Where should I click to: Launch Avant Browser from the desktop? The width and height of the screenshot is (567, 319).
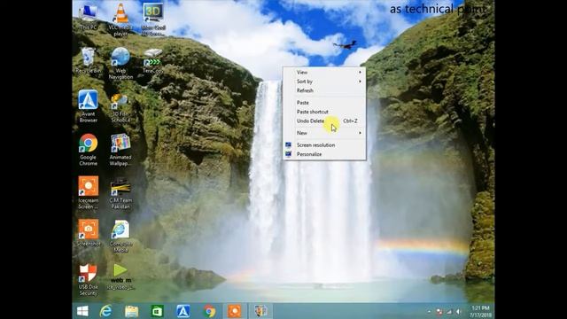click(x=89, y=106)
